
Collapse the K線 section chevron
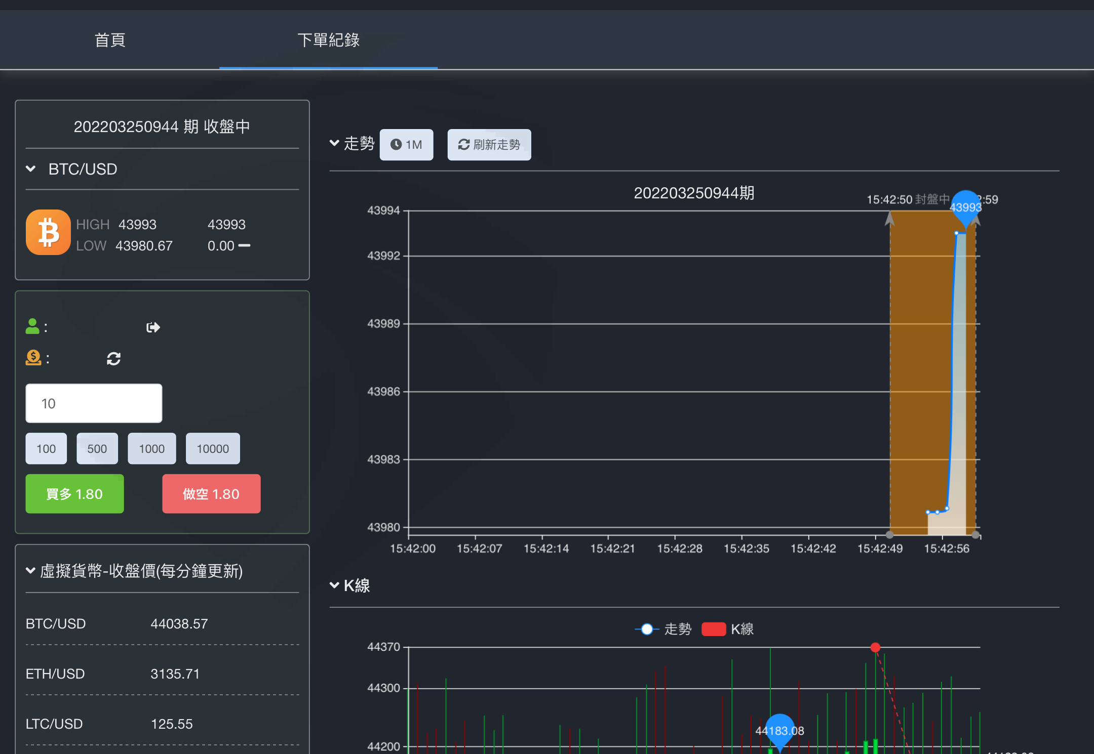coord(334,585)
